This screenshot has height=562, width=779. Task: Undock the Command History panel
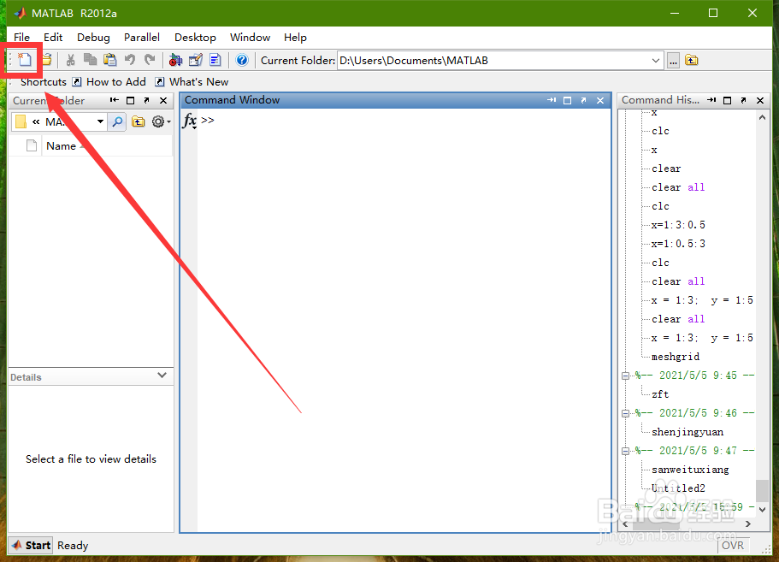(744, 100)
